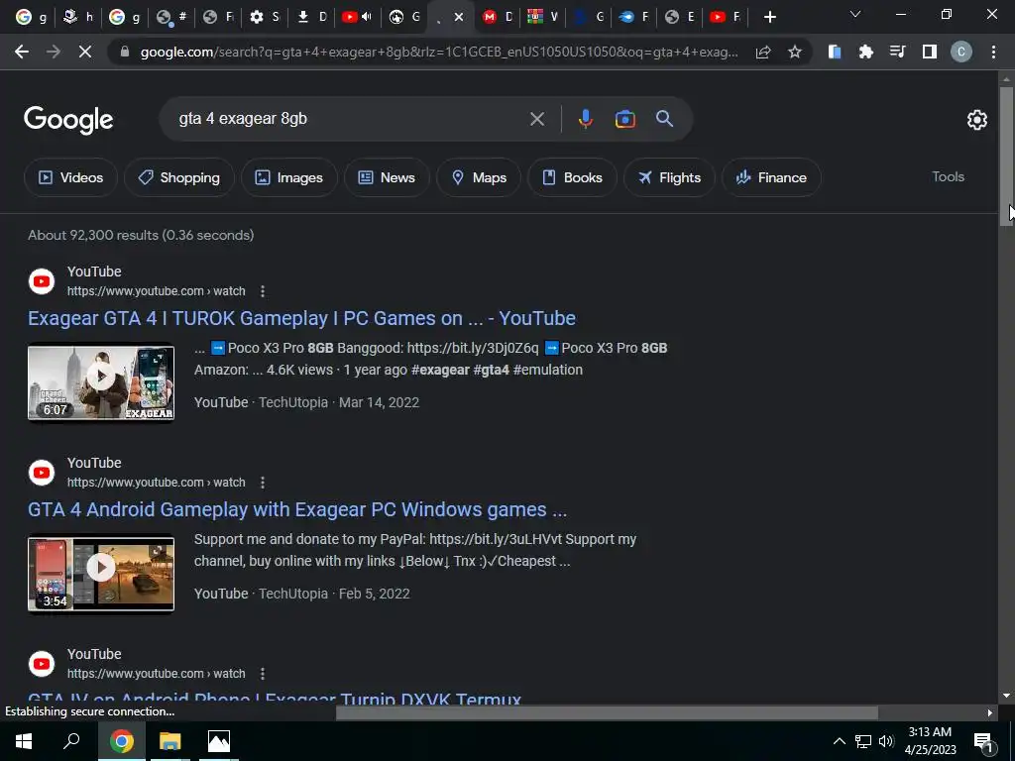Stop page loading with X button
This screenshot has height=761, width=1015.
coord(85,52)
